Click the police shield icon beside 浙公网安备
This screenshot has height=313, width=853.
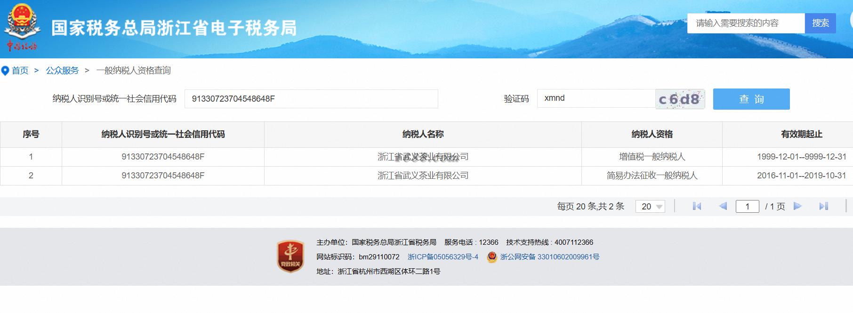point(492,257)
